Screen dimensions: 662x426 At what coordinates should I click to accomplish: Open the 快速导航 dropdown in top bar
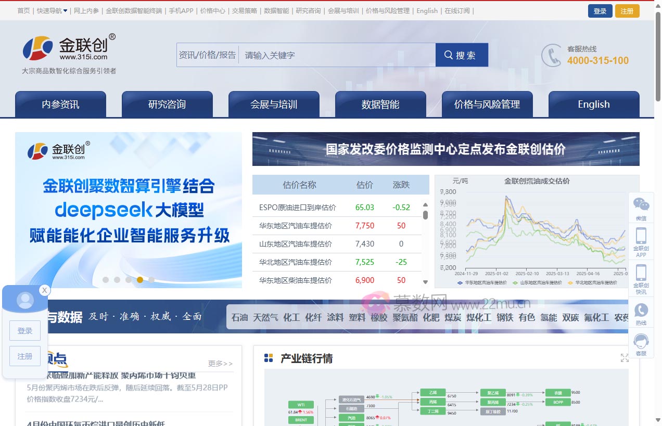[52, 10]
